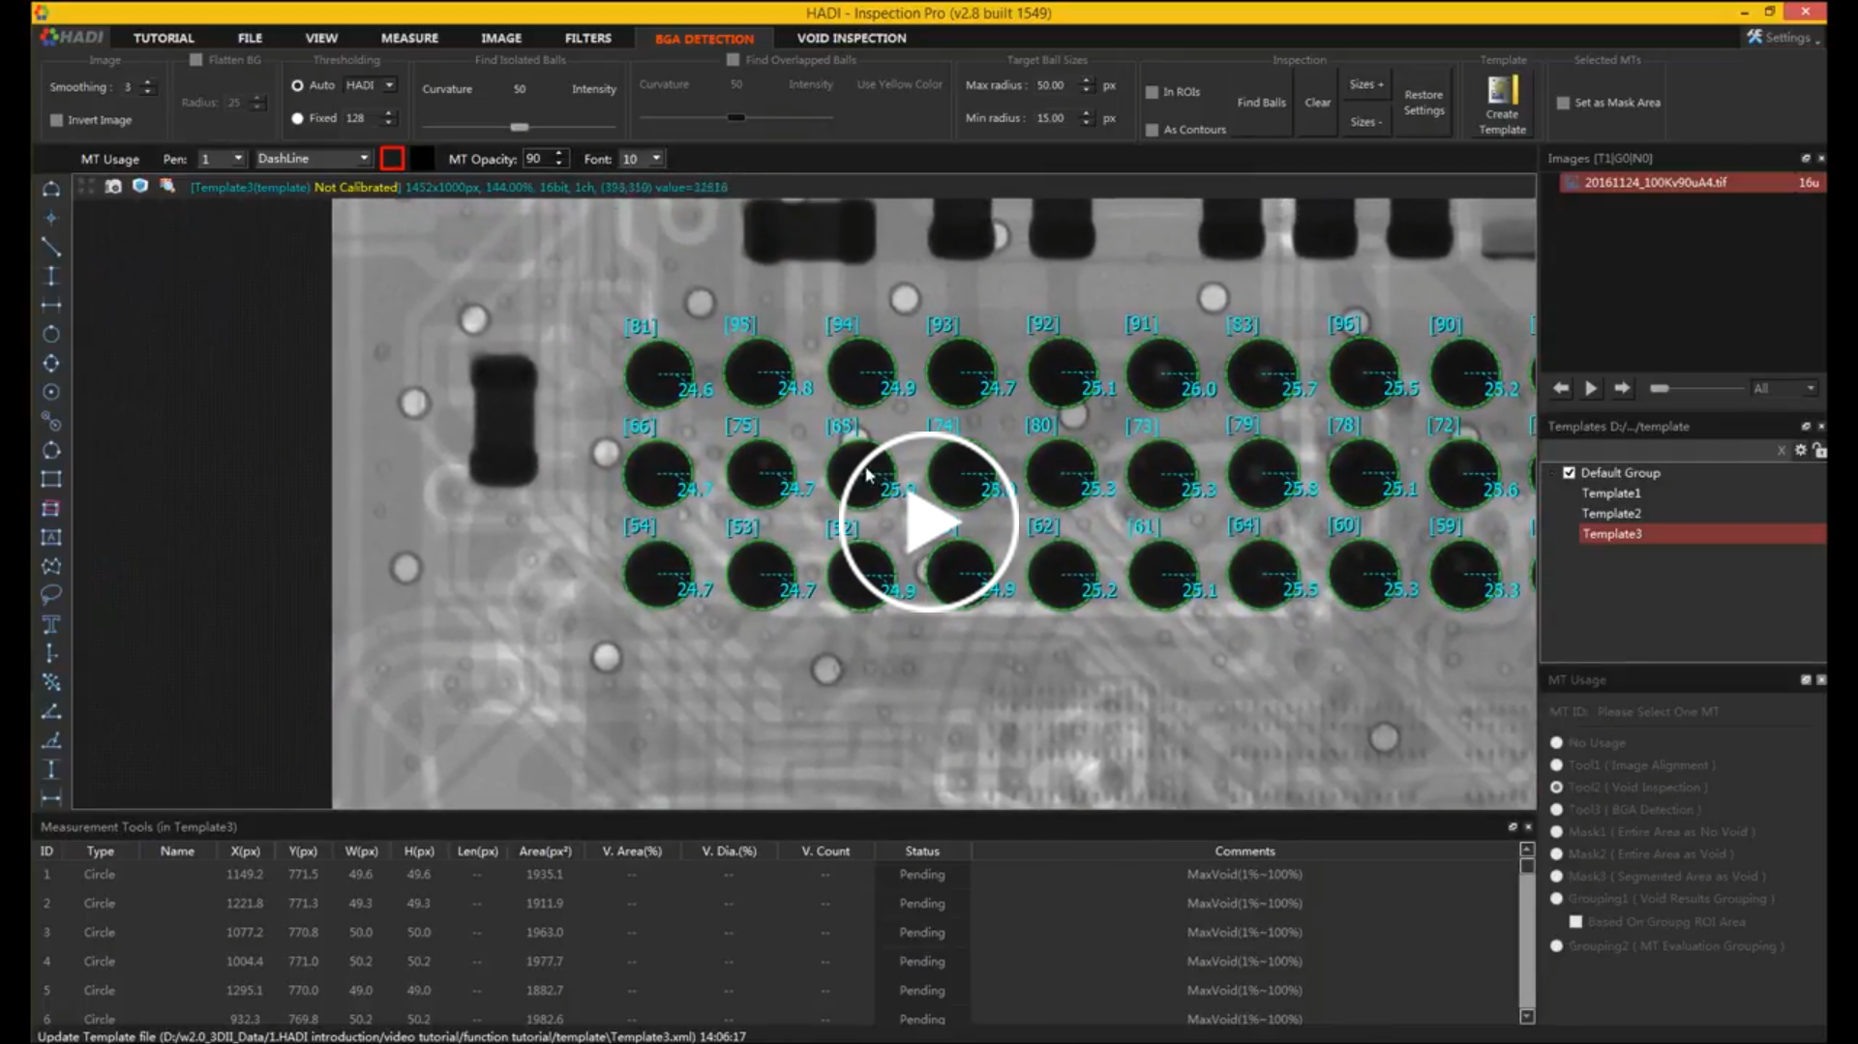Select the vertical distance tool below the line tool
Screen dimensions: 1858x1044
(x=51, y=276)
